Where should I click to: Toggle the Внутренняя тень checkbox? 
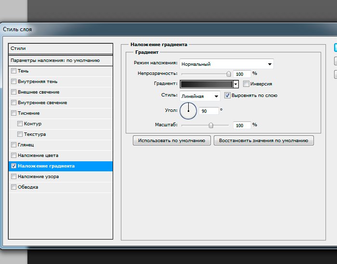tap(13, 82)
